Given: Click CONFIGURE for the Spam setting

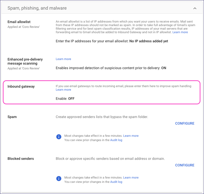Looking at the screenshot, I should pyautogui.click(x=185, y=123).
